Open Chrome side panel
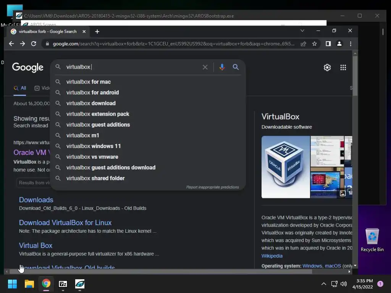Viewport: 391px width, 293px height. [x=328, y=44]
